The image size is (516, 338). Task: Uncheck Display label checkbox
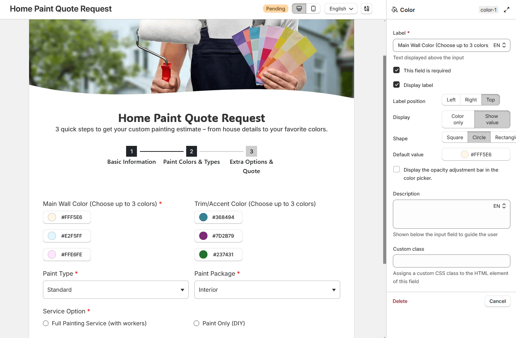[x=397, y=85]
